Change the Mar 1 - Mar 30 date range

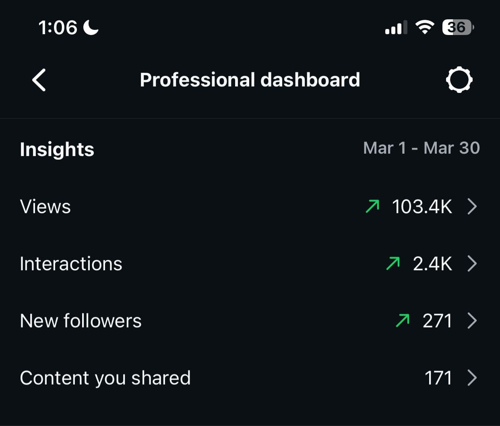(x=421, y=148)
